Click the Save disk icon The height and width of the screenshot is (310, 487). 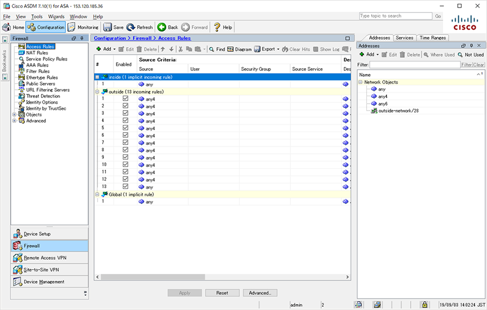(x=108, y=27)
